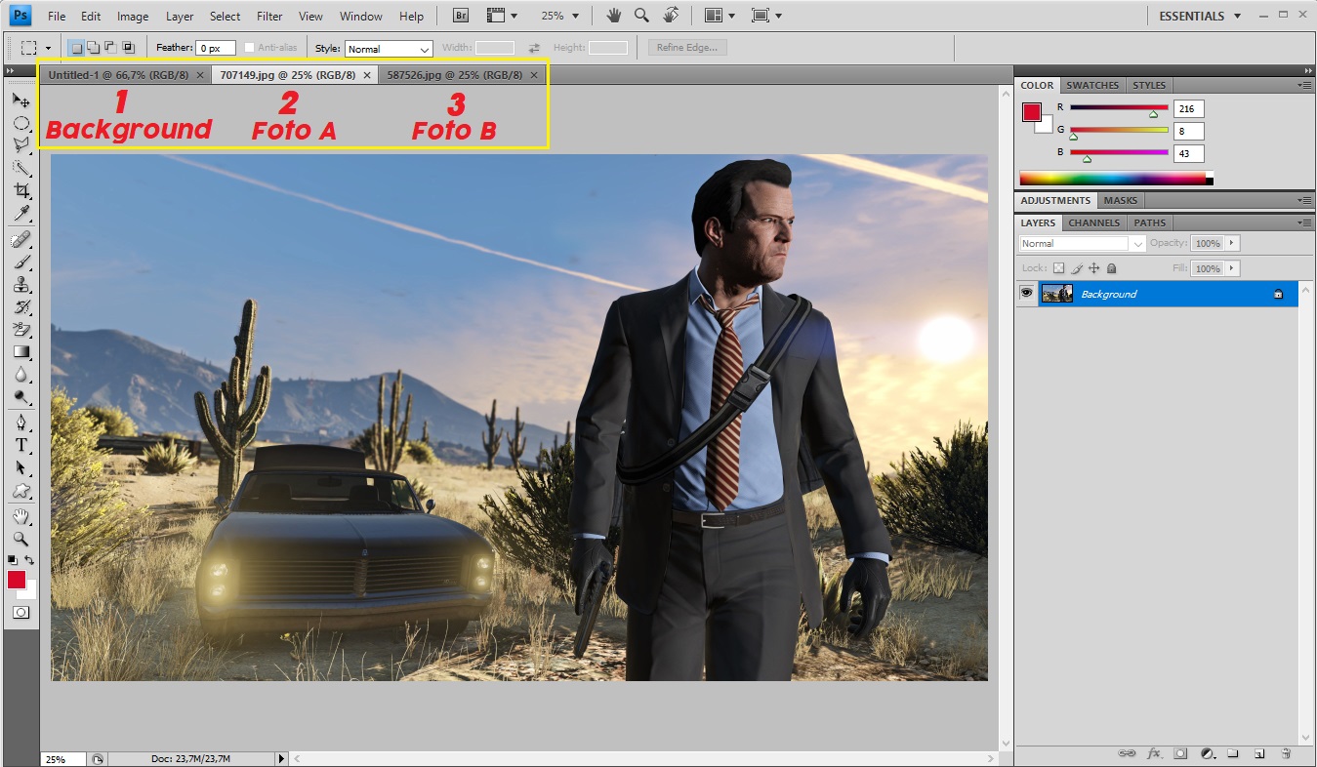Select the Eyedropper tool

coord(21,213)
